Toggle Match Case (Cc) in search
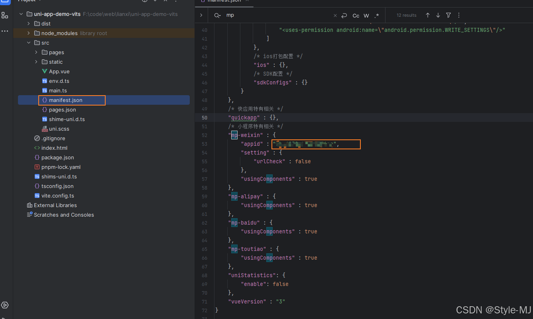Viewport: 533px width, 319px height. 356,16
